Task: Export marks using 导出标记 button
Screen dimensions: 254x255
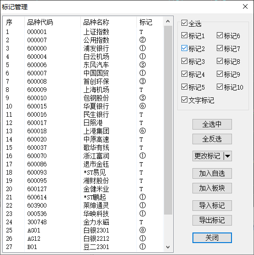Action: click(x=212, y=221)
